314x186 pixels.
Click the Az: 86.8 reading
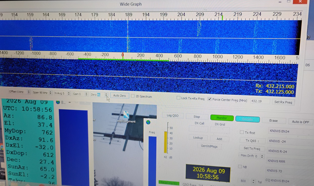click(28, 117)
